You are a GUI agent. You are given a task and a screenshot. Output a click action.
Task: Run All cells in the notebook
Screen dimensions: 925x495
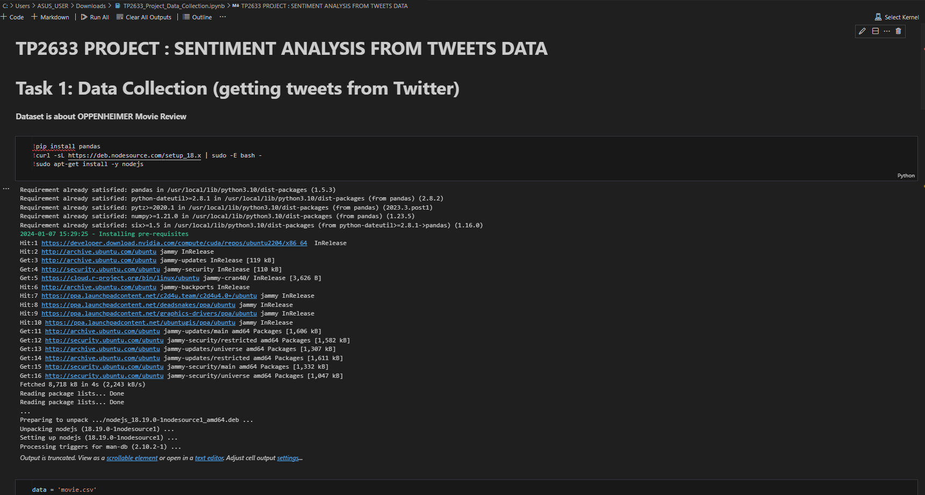pyautogui.click(x=95, y=17)
